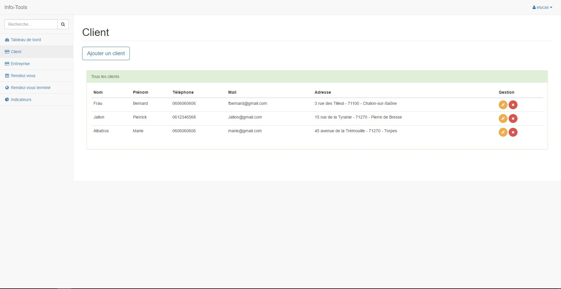Click the Info-Tools brand link
Image resolution: width=561 pixels, height=289 pixels.
(x=16, y=7)
